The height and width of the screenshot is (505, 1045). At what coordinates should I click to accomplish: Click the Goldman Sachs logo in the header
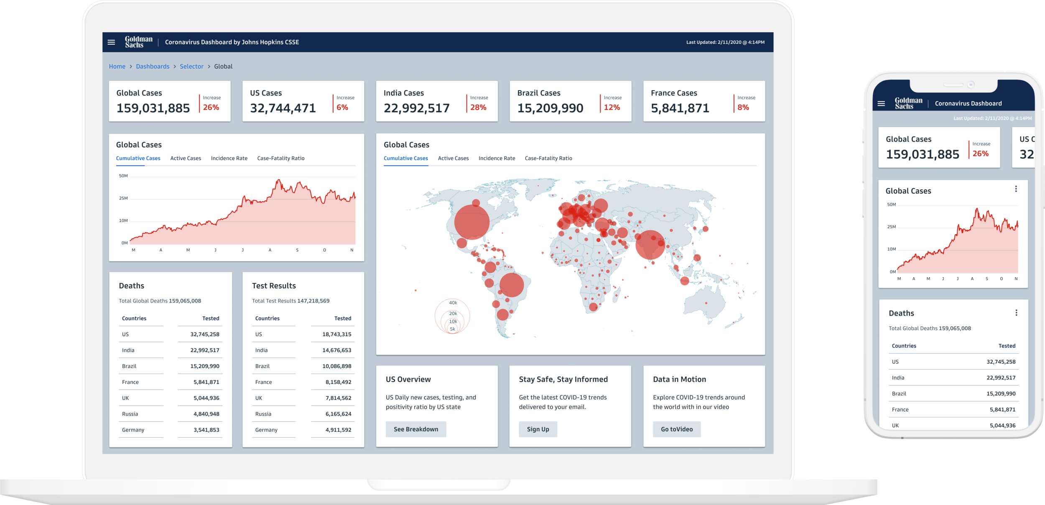click(139, 42)
